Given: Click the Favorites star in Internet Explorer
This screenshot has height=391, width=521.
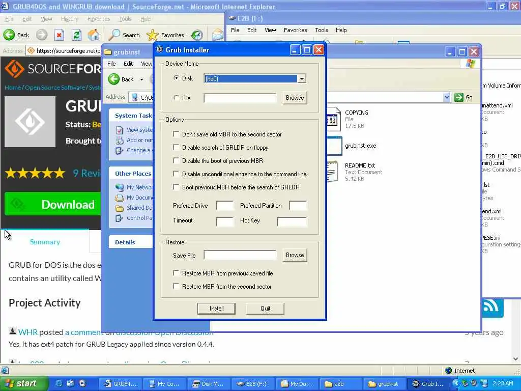Looking at the screenshot, I should point(153,35).
